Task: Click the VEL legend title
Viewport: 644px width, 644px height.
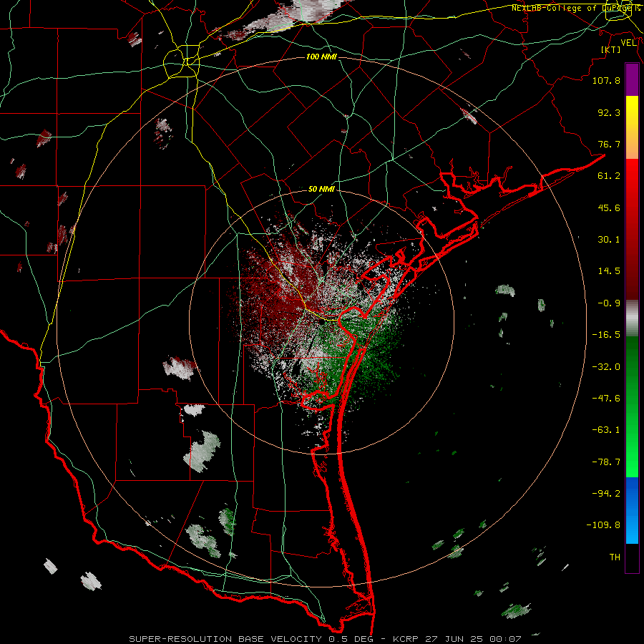Action: 628,42
